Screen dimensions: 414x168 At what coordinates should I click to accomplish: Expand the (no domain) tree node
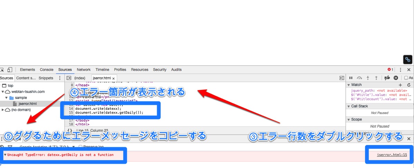3,109
